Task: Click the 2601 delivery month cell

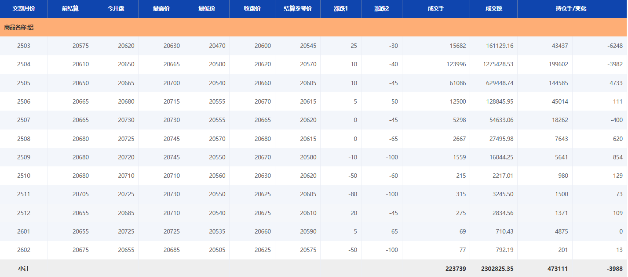Action: pyautogui.click(x=24, y=231)
